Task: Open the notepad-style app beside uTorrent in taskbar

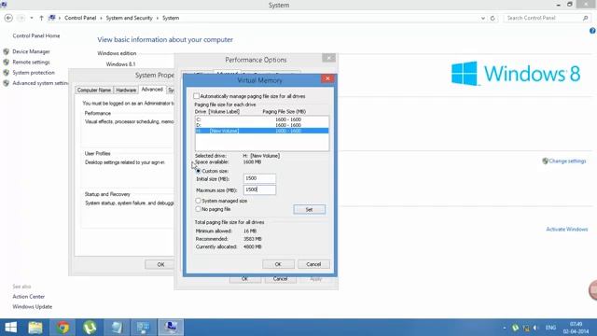Action: 117,328
